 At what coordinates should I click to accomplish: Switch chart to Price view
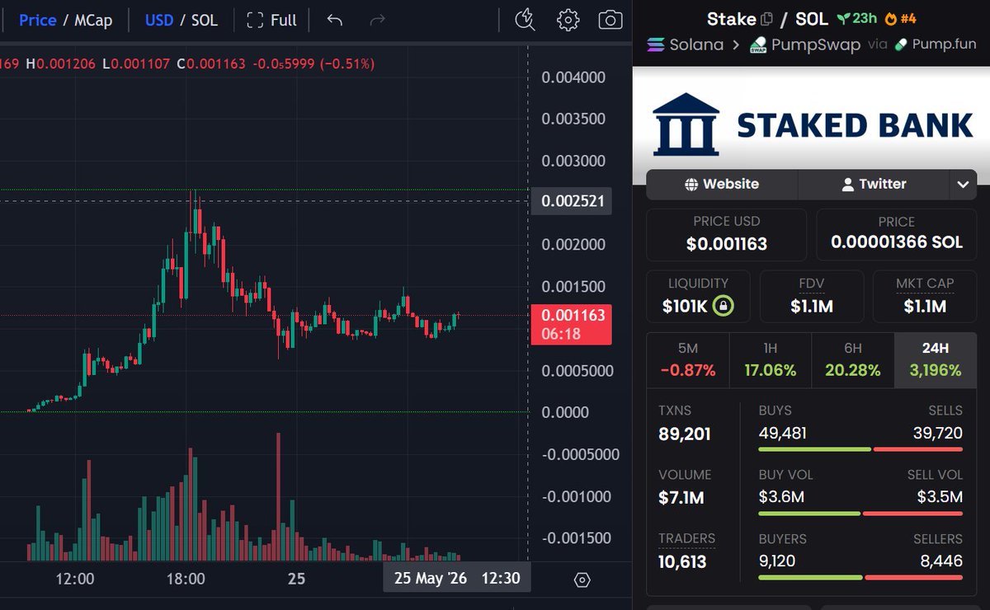(x=38, y=20)
